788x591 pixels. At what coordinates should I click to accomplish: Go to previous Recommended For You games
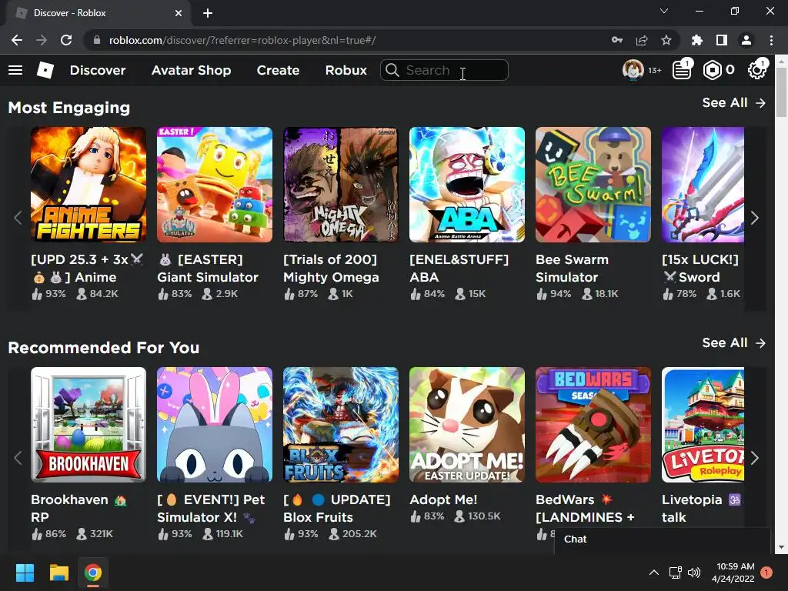point(18,458)
